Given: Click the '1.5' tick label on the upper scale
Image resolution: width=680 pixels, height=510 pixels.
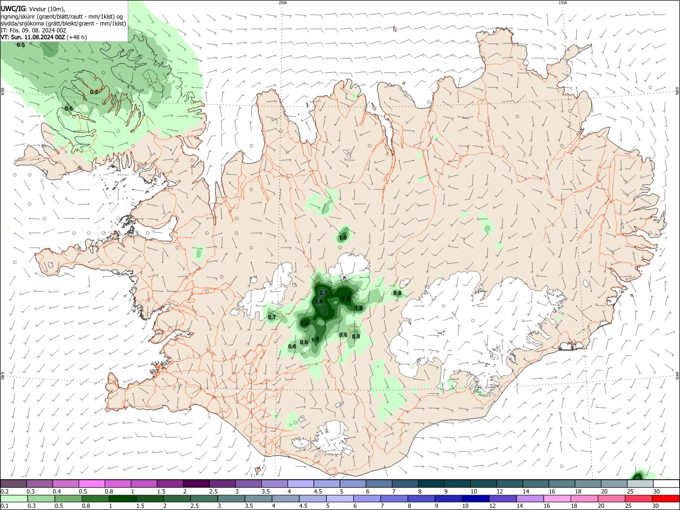Looking at the screenshot, I should pyautogui.click(x=161, y=491).
